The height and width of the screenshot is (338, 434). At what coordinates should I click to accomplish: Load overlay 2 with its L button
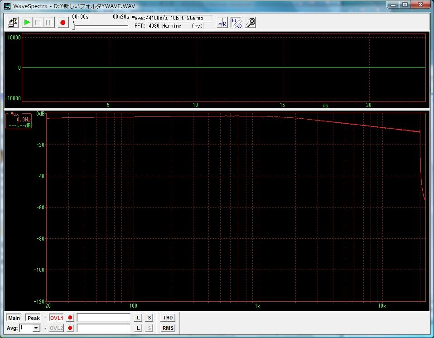138,328
